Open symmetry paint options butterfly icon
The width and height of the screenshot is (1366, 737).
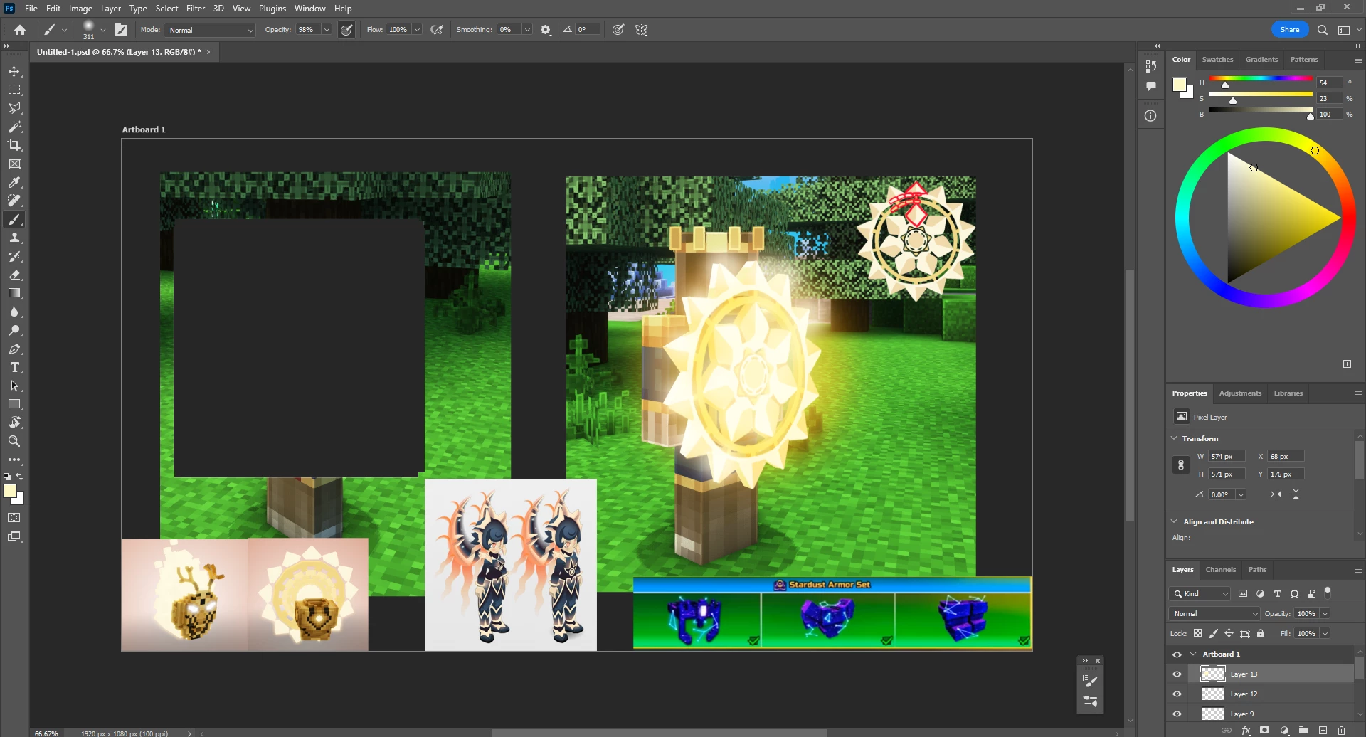(x=642, y=30)
